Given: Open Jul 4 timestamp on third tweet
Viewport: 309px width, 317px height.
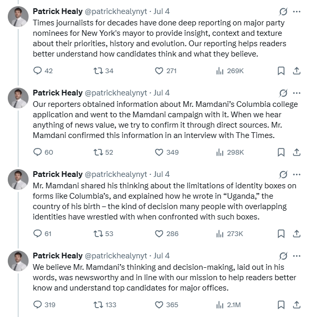Looking at the screenshot, I should click(162, 174).
